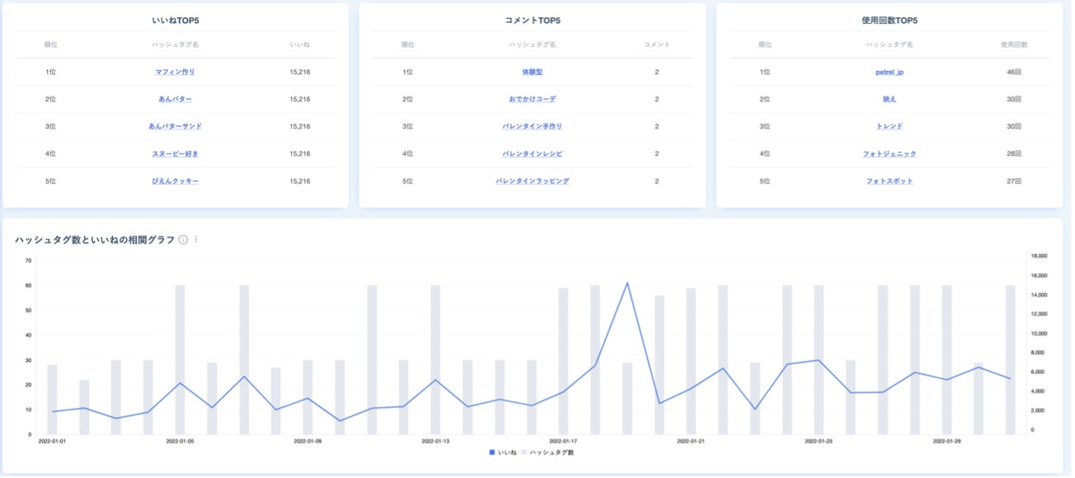Toggle the ハッシュタグ数 series in chart legend
Image resolution: width=1075 pixels, height=478 pixels.
point(547,452)
